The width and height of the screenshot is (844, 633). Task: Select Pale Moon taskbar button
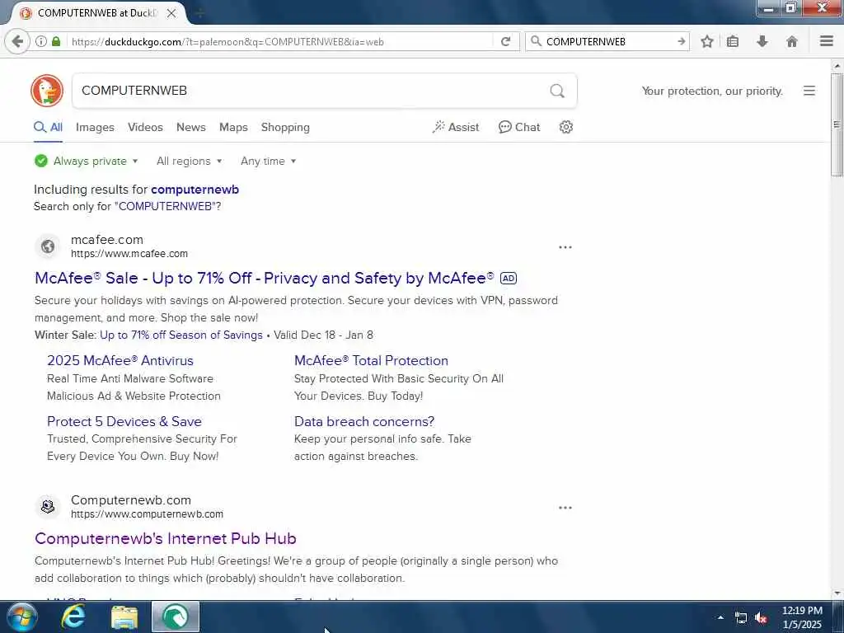coord(176,617)
